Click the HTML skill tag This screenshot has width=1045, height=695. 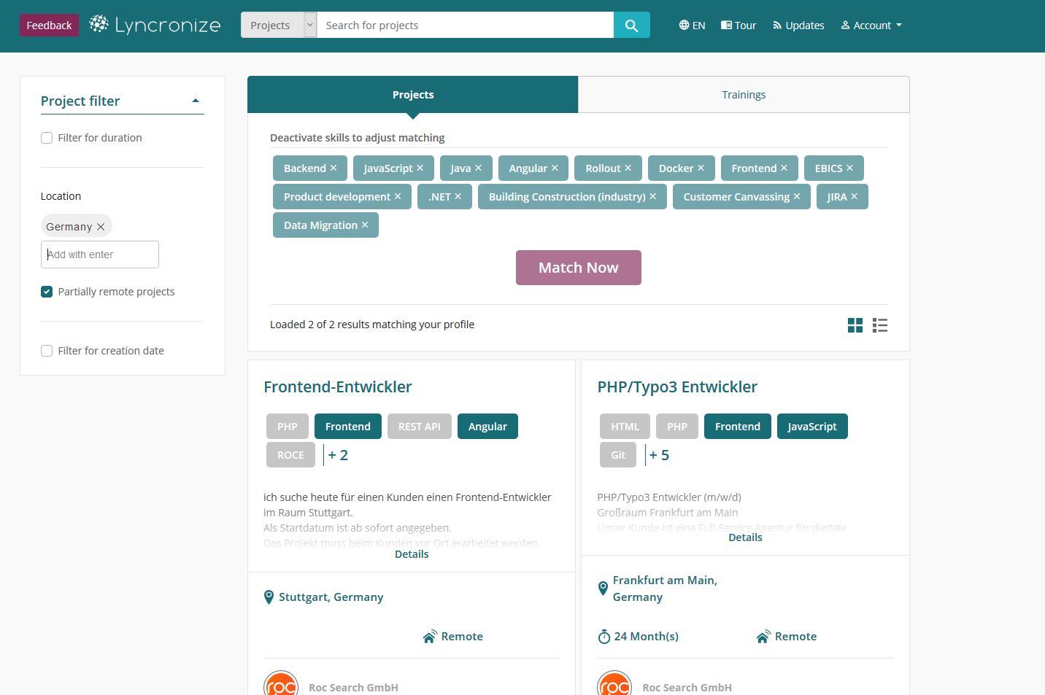pos(625,427)
